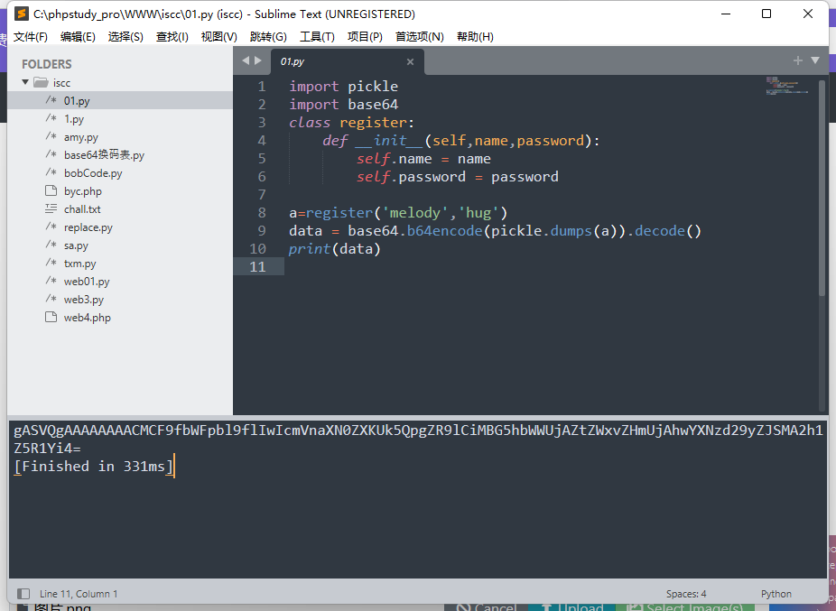
Task: Click the __init__ definition line
Action: [x=461, y=141]
